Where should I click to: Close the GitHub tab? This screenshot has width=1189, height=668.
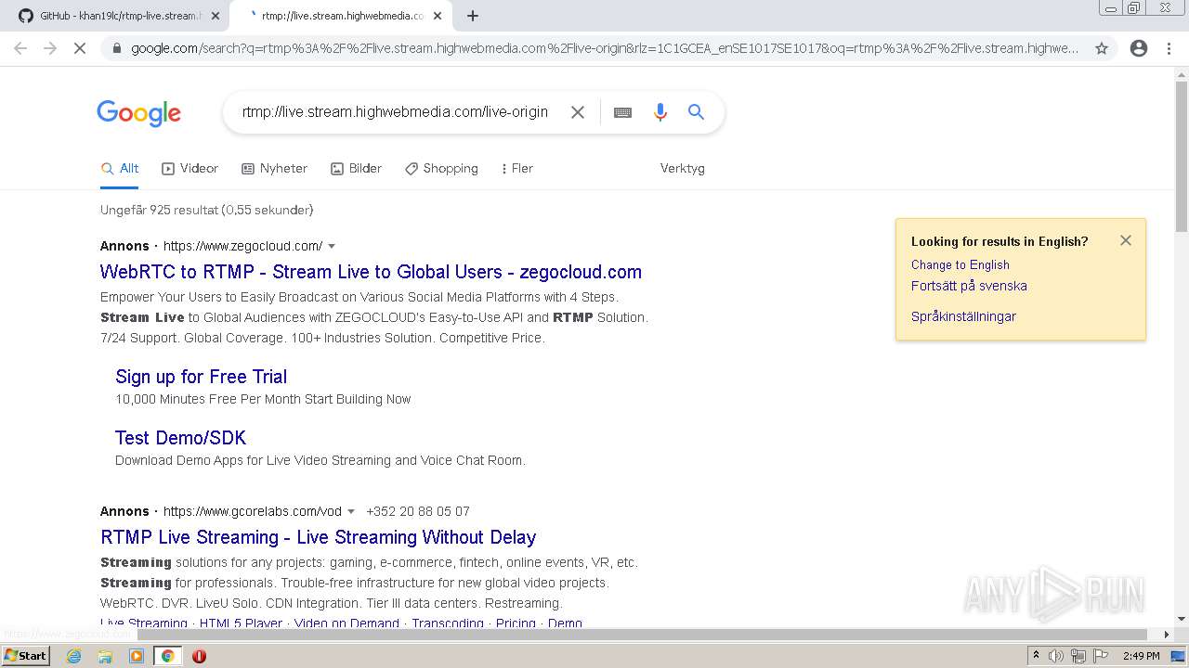pyautogui.click(x=216, y=16)
